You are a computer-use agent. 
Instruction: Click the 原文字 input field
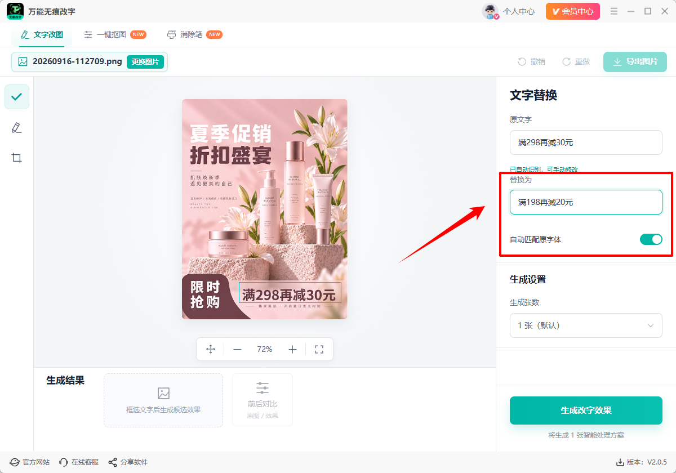[586, 142]
